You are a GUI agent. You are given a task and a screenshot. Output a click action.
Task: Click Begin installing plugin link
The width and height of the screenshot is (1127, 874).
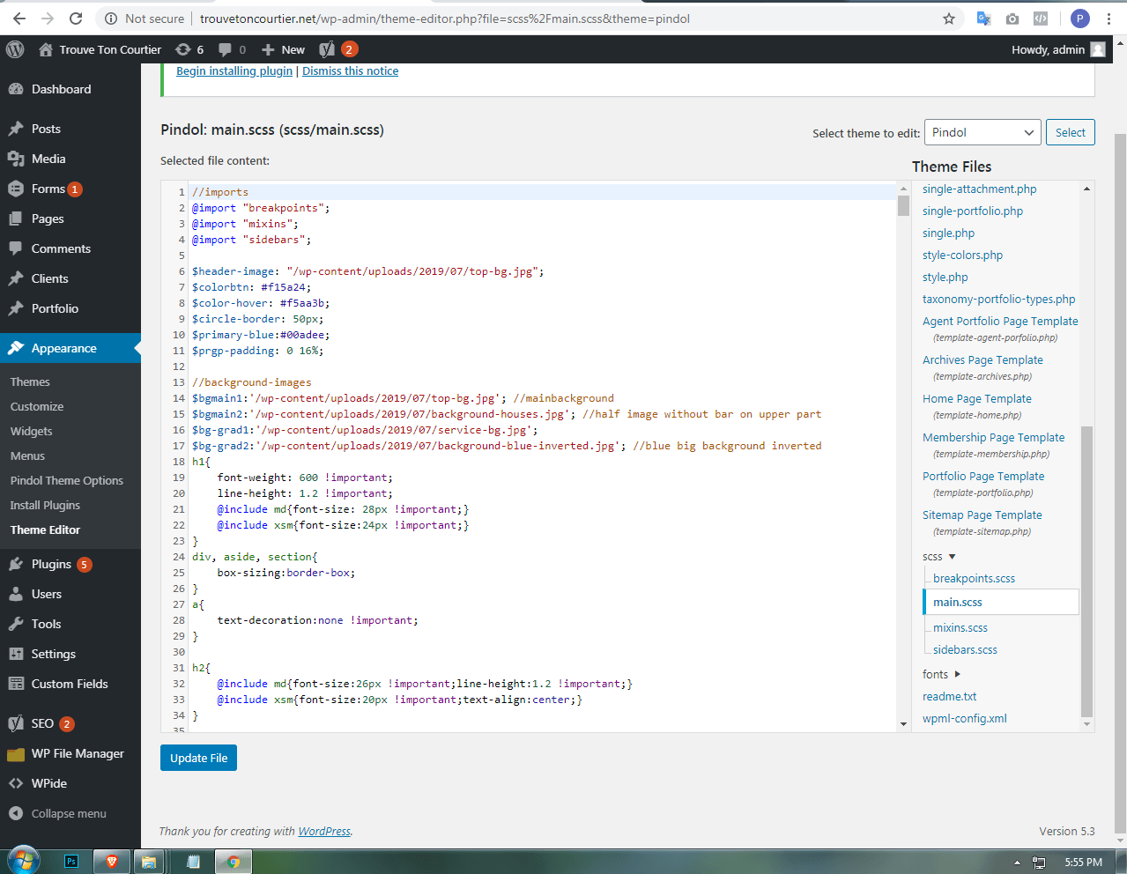tap(234, 70)
